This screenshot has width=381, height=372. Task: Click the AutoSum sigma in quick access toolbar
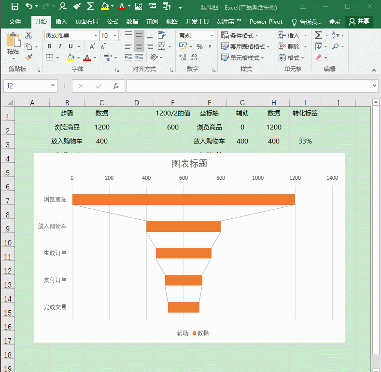click(x=90, y=6)
